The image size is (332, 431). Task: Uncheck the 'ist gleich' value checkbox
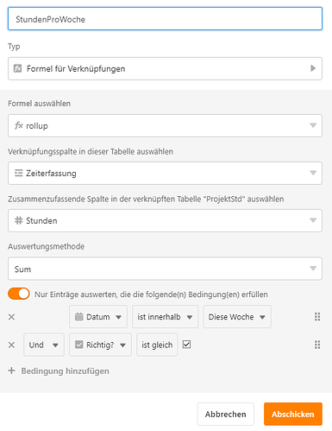pyautogui.click(x=186, y=345)
